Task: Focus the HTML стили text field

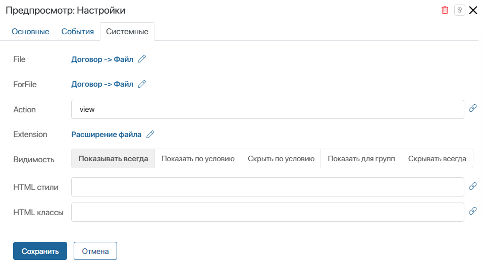Action: click(x=267, y=187)
